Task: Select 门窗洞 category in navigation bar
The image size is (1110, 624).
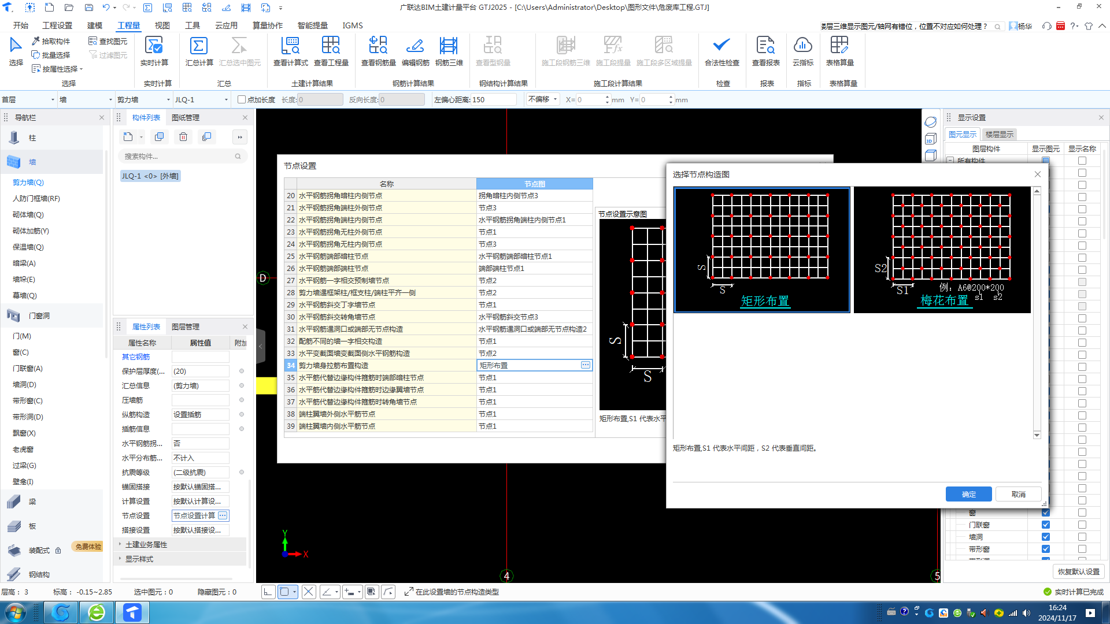Action: pyautogui.click(x=52, y=315)
